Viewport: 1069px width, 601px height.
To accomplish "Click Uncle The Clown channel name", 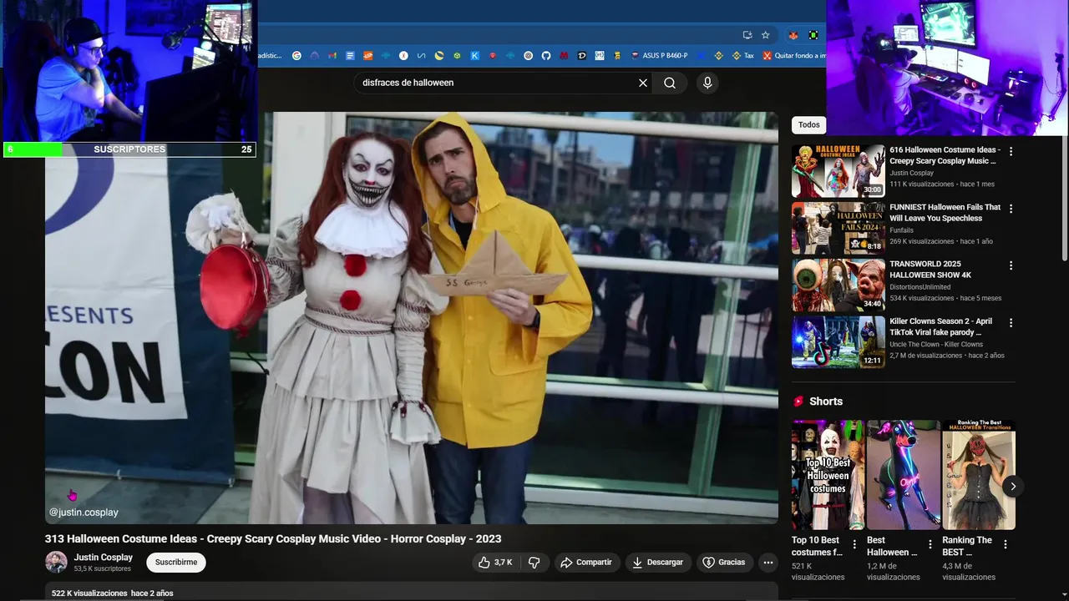I will (x=936, y=344).
